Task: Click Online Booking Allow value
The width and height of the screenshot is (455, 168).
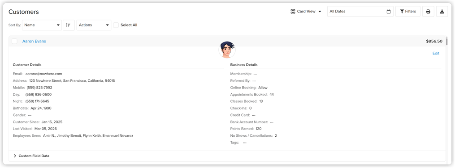Action: (263, 88)
